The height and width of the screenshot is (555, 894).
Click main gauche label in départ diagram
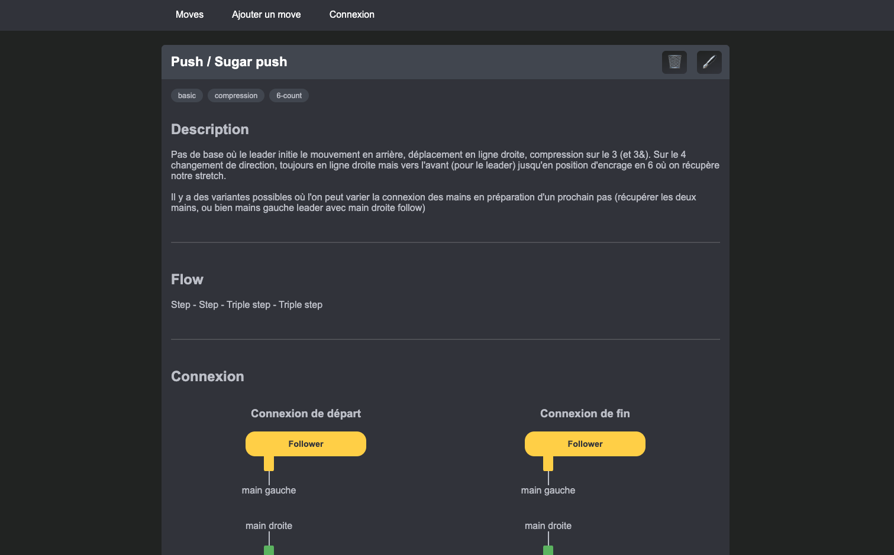(x=269, y=491)
